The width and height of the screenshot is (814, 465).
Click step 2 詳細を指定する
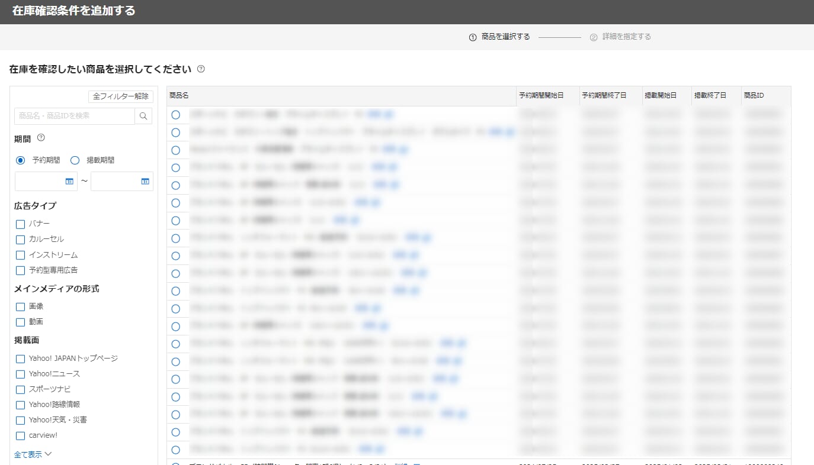click(x=620, y=37)
